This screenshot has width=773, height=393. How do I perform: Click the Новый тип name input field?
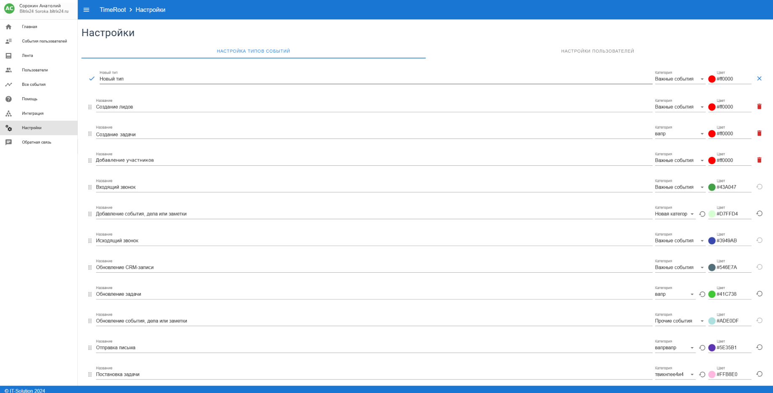[376, 79]
